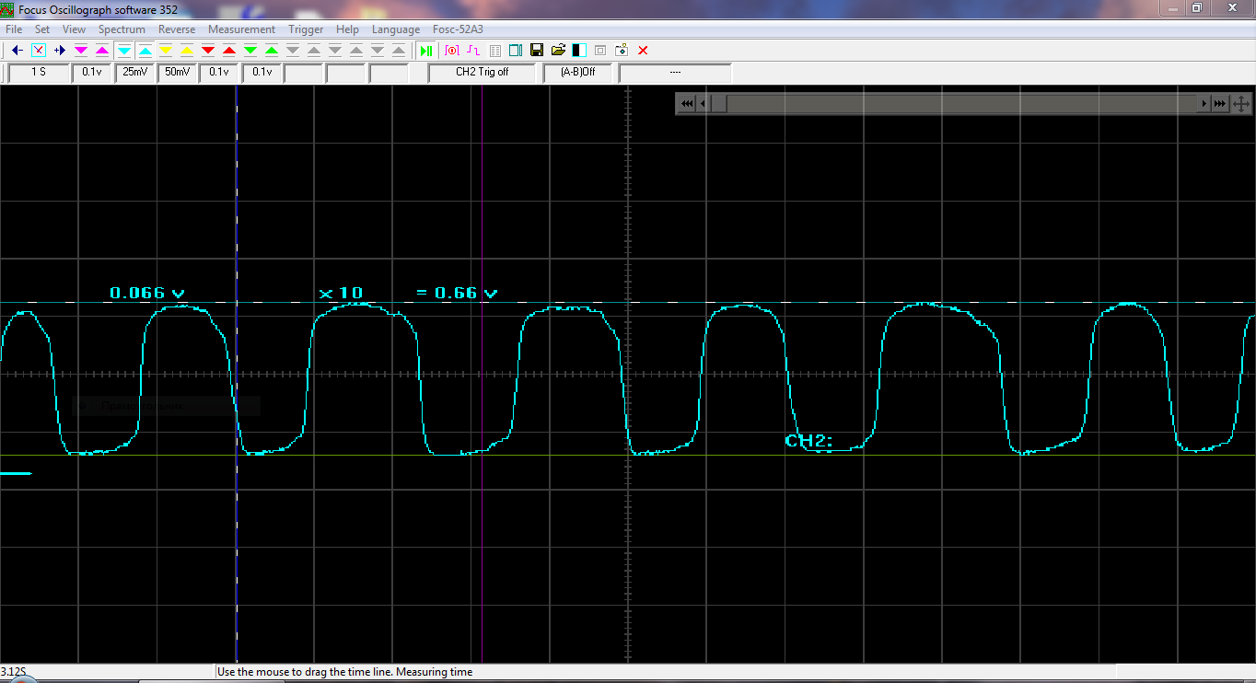Click the blue left arrow icon
Screen dimensions: 1256x683
[17, 51]
